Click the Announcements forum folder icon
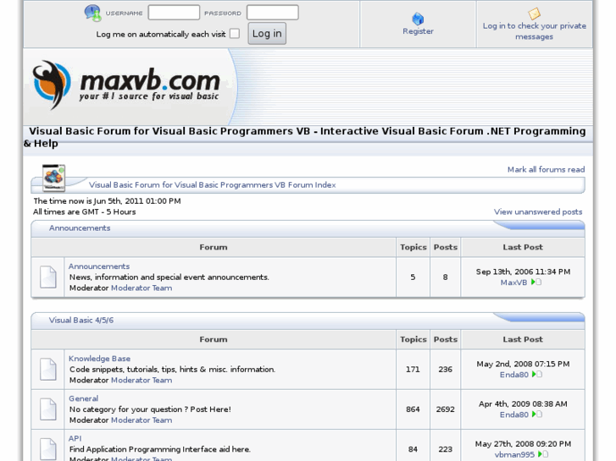The height and width of the screenshot is (461, 616). click(48, 277)
